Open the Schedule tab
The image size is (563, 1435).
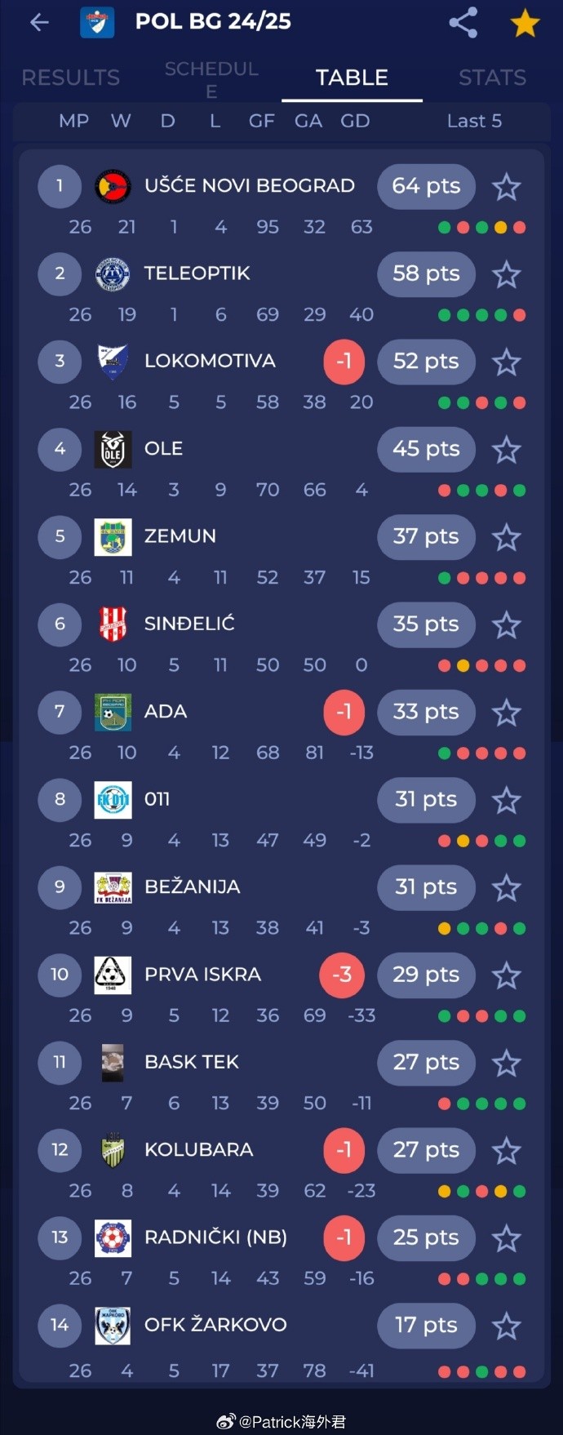point(211,79)
